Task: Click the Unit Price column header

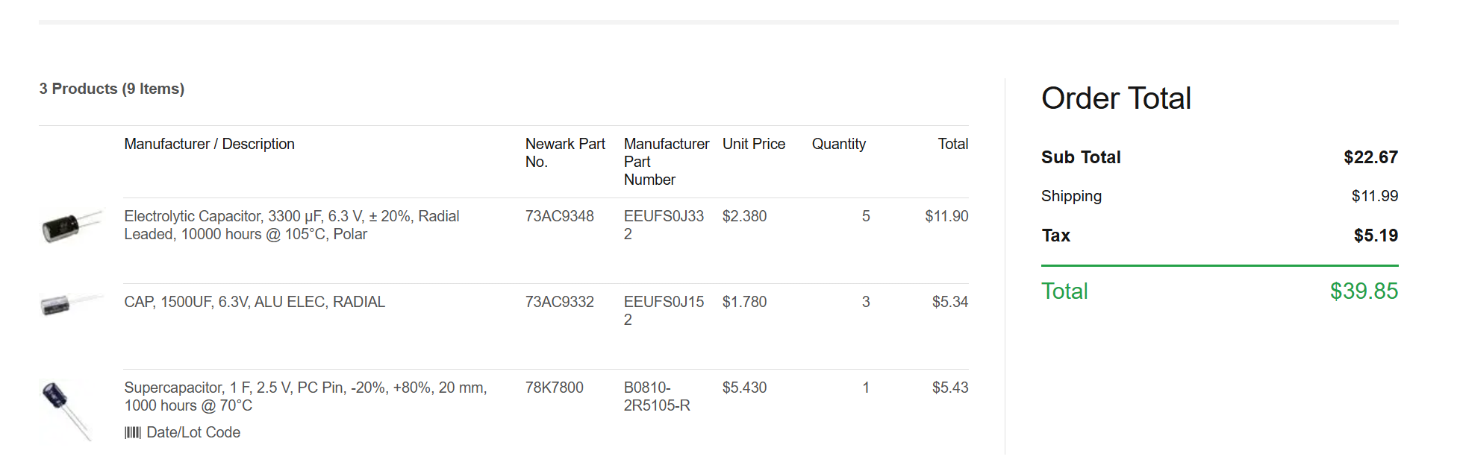Action: coord(754,144)
